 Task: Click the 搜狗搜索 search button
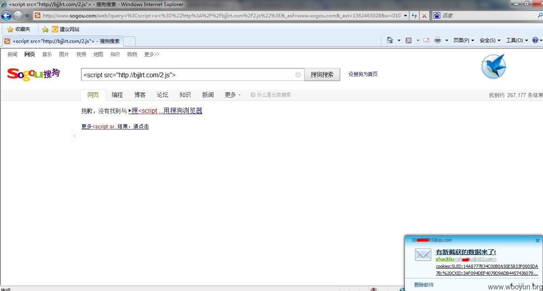tap(322, 74)
